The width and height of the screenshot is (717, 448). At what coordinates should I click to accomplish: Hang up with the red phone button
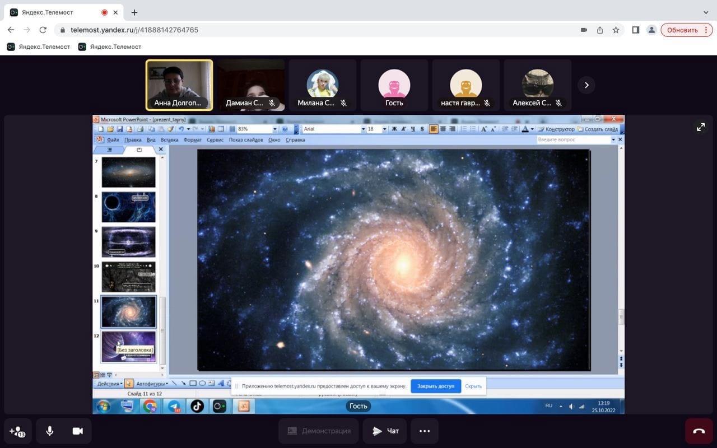(x=699, y=431)
